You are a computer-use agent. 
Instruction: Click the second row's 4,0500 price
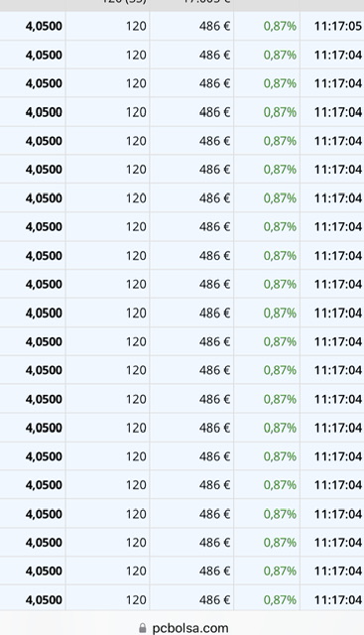(44, 55)
